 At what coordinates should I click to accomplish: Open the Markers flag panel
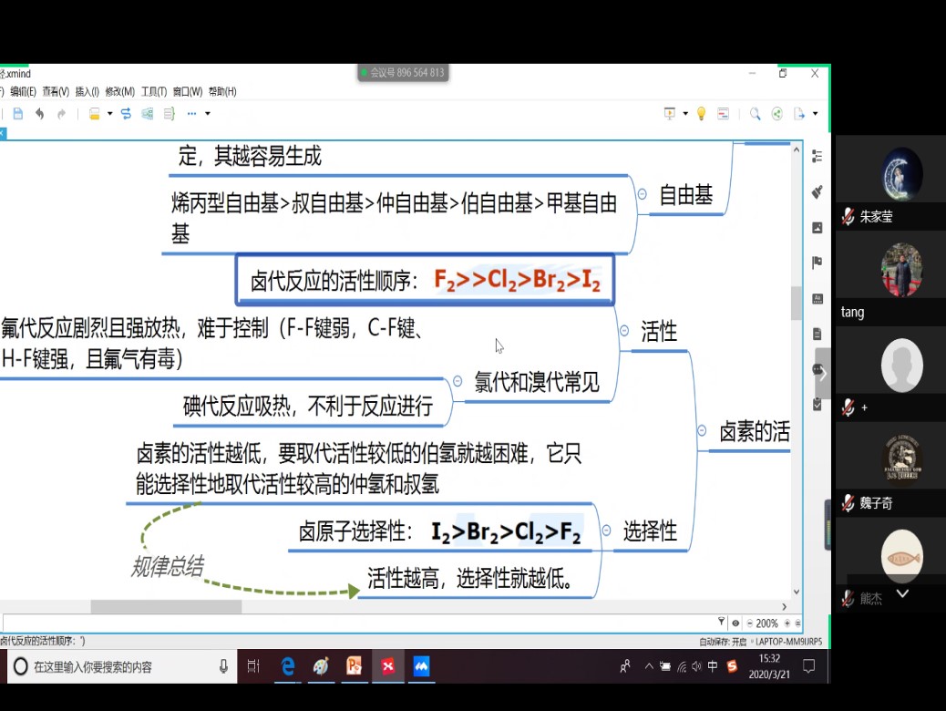817,263
